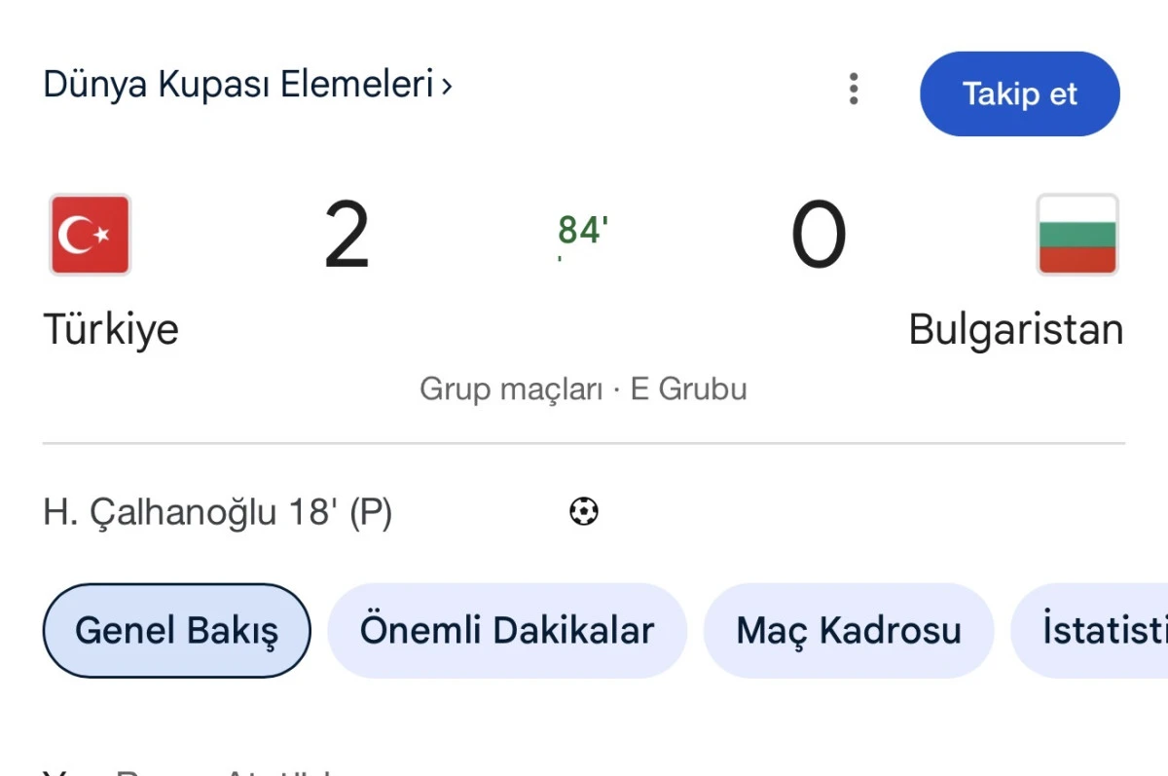Switch to the Önemli Dakikalar tab

point(507,630)
